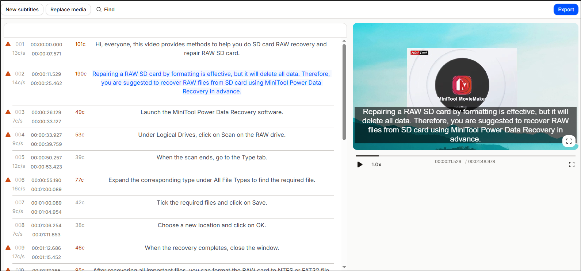Select subtitle text 'Repairing a RAW SD card by formatting...'

click(x=211, y=82)
